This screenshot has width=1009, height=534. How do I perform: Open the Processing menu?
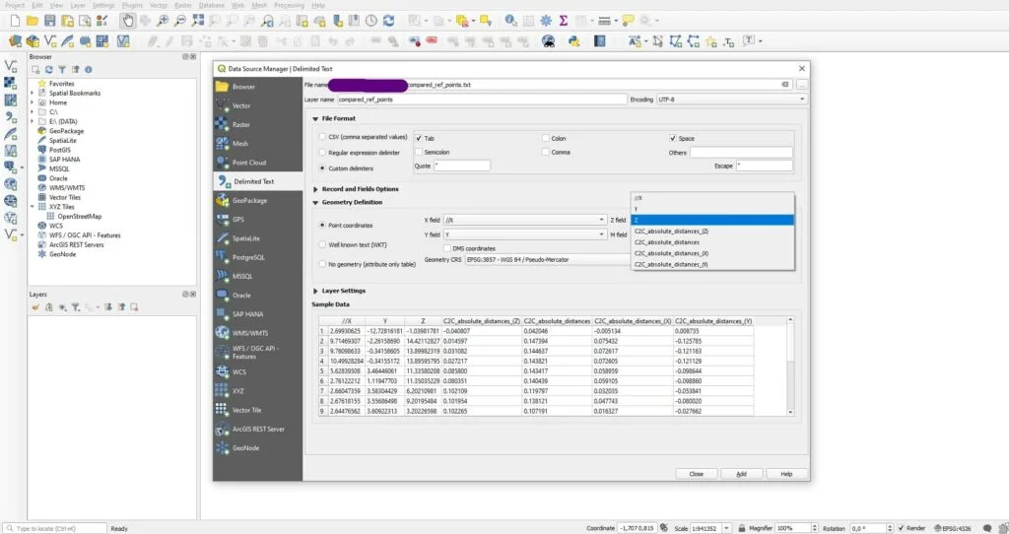pyautogui.click(x=289, y=5)
